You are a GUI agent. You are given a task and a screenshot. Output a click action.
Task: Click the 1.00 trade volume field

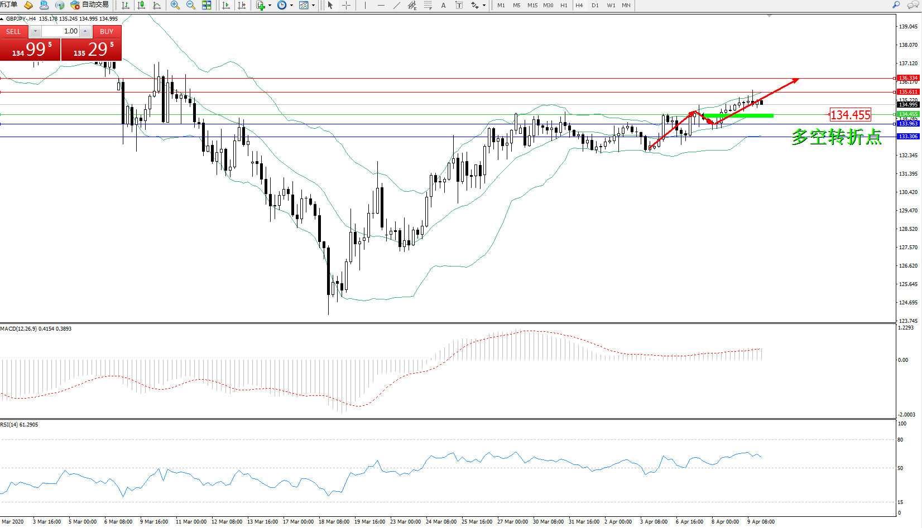click(x=61, y=31)
